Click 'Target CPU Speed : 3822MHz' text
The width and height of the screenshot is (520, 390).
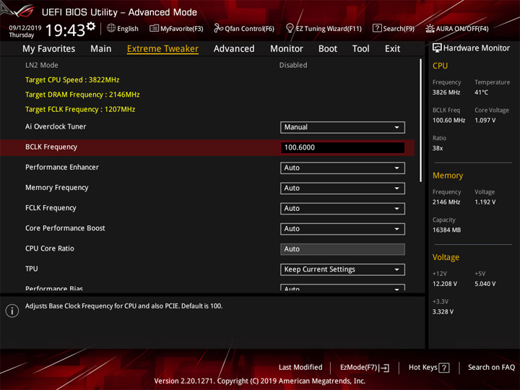pyautogui.click(x=72, y=80)
